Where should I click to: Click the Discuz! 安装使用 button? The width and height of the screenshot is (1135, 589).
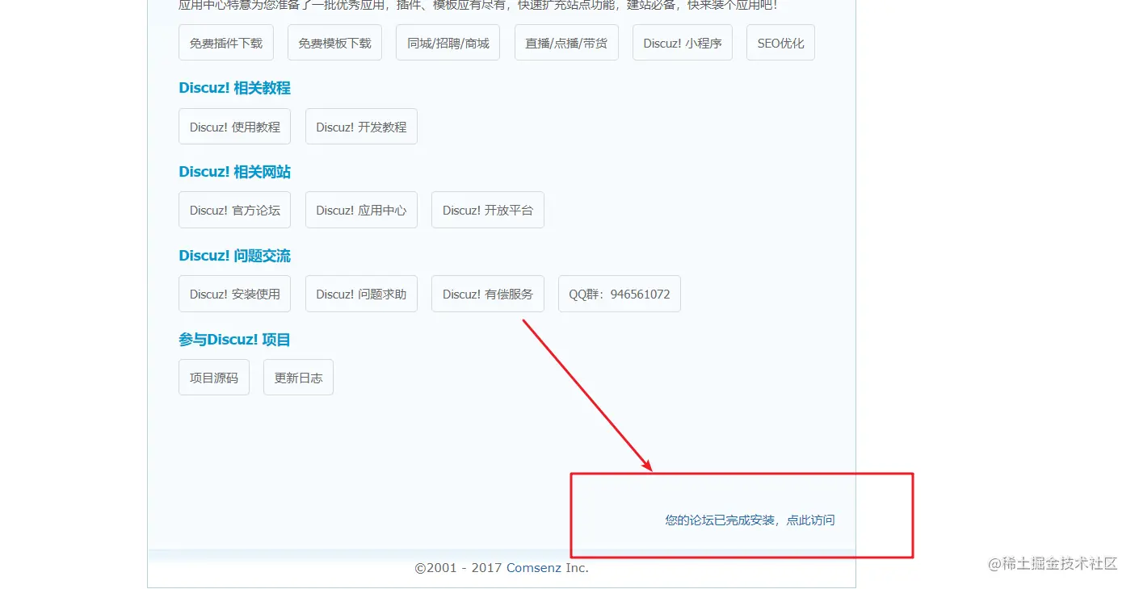click(x=235, y=294)
